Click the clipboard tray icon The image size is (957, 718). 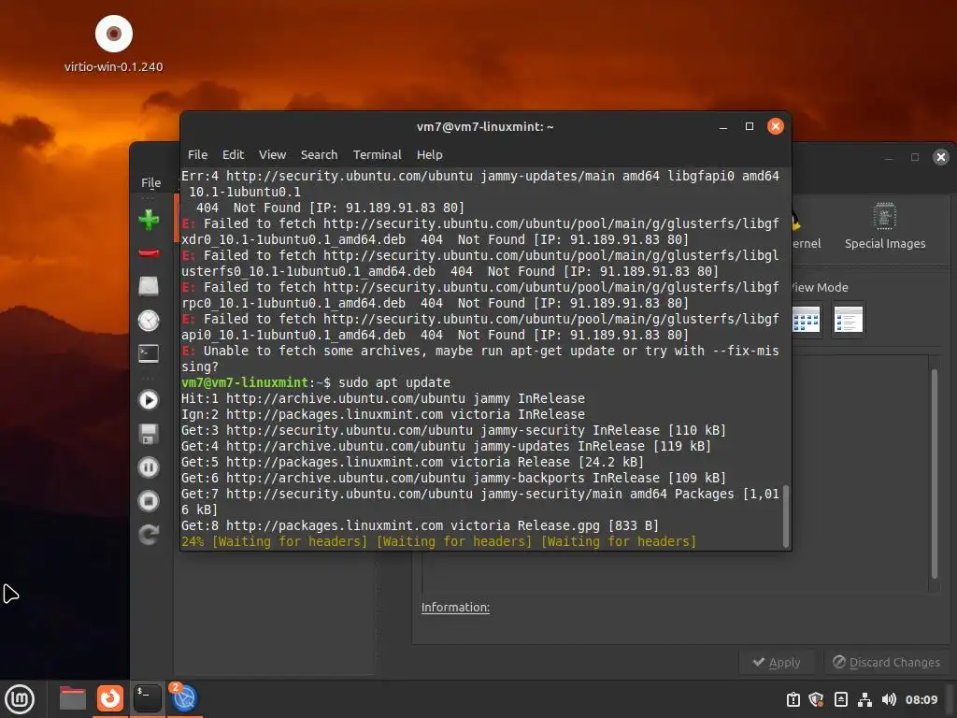point(793,699)
